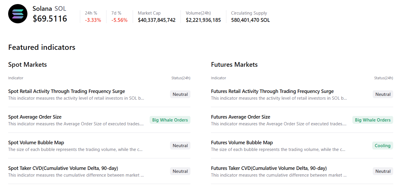The image size is (406, 190).
Task: Click Futures Markets Status(24h) column header
Action: tap(384, 78)
